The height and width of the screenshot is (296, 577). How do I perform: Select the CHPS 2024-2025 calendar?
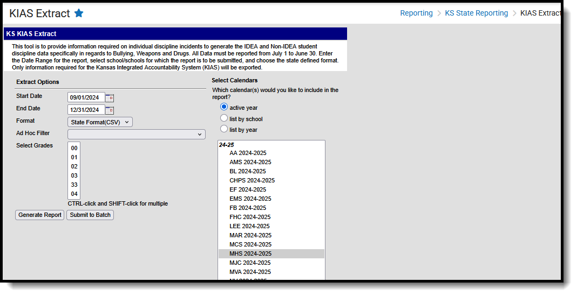pos(271,180)
